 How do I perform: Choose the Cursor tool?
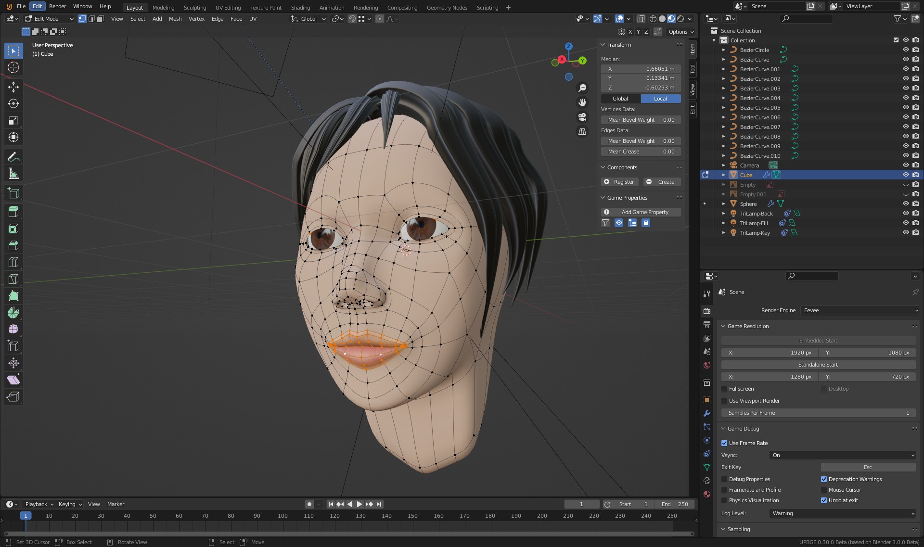pos(13,68)
